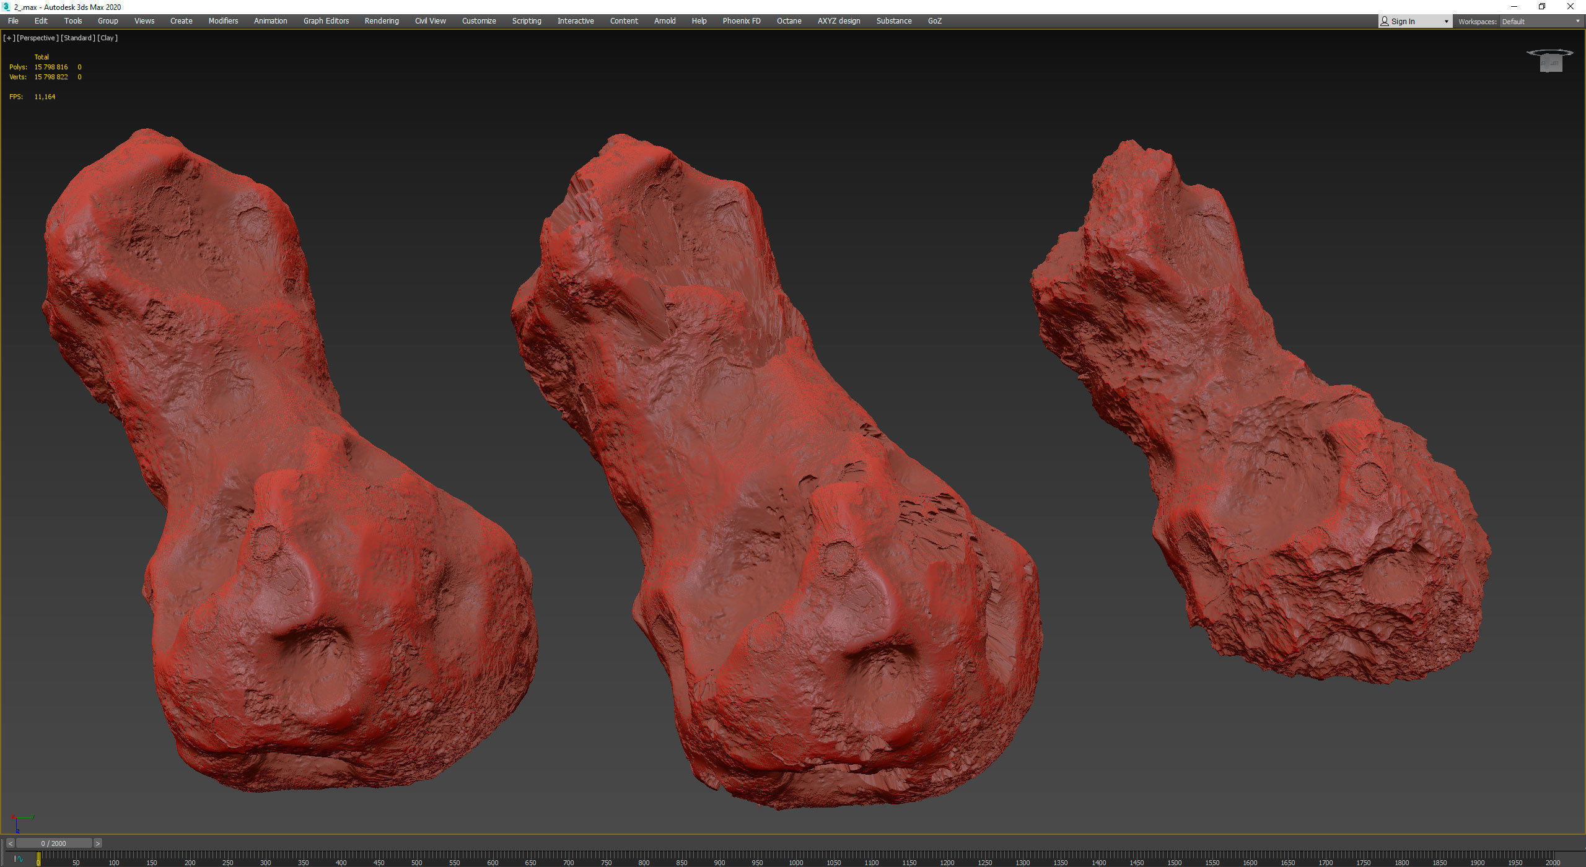Open the Animation menu
This screenshot has height=867, width=1586.
click(x=271, y=21)
